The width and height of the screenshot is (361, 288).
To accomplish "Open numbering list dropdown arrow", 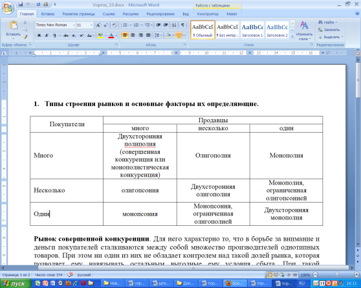I will pyautogui.click(x=142, y=25).
